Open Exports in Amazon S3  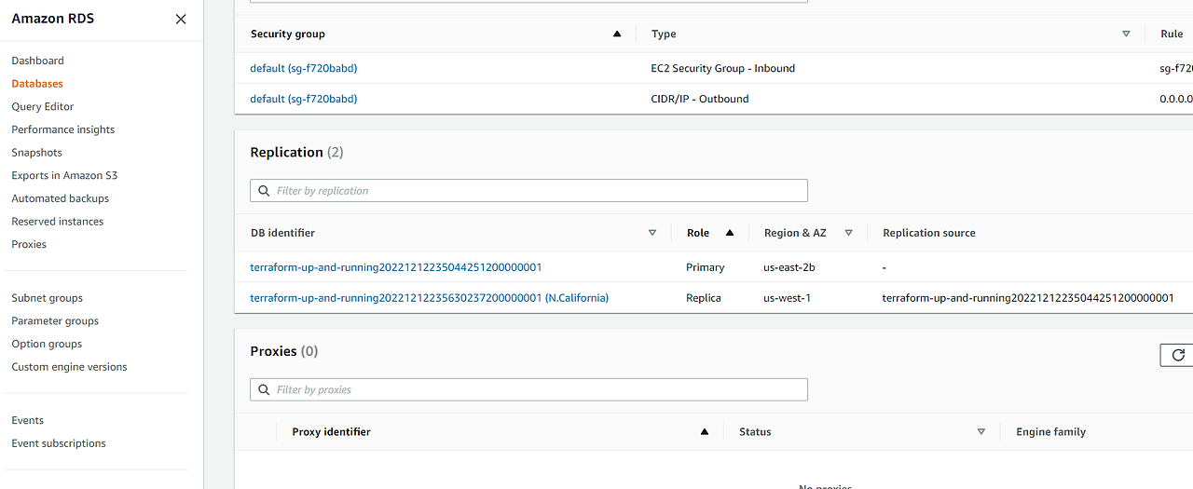64,175
